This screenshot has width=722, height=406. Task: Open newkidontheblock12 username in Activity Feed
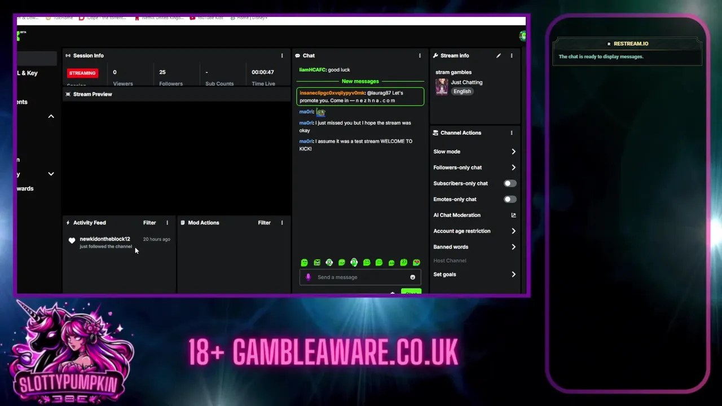click(105, 239)
